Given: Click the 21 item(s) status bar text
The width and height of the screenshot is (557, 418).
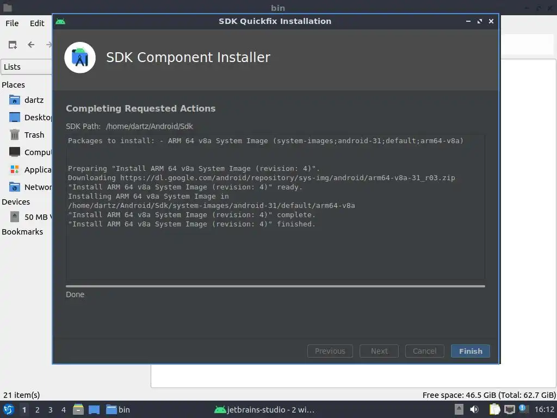Looking at the screenshot, I should click(x=21, y=395).
